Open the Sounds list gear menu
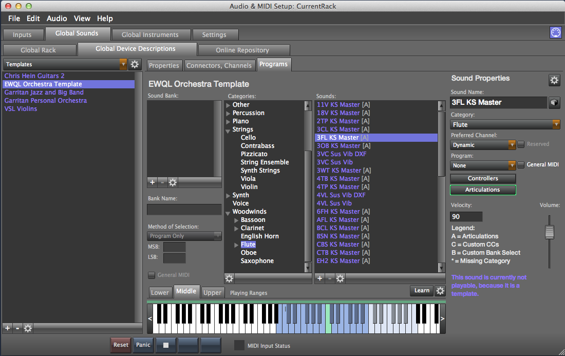 point(340,278)
